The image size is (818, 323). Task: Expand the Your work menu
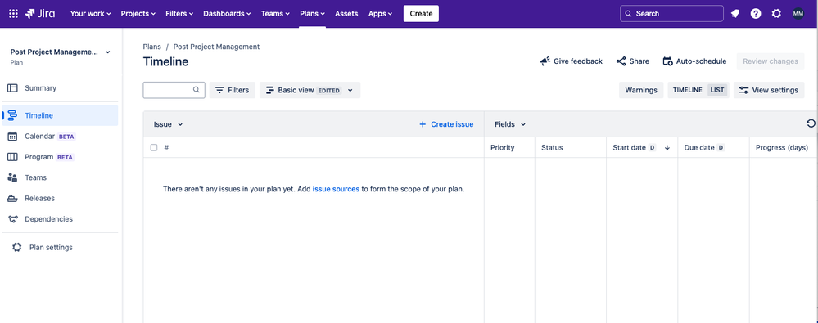(x=90, y=14)
